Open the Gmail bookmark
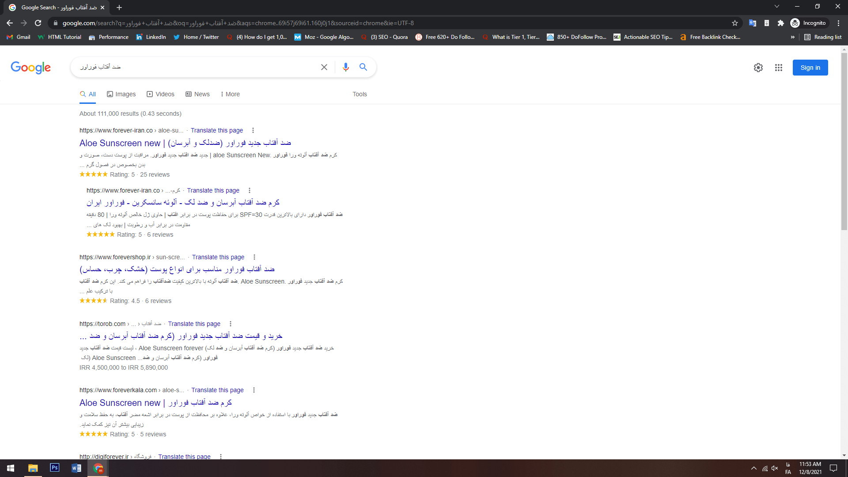848x477 pixels. (x=19, y=37)
